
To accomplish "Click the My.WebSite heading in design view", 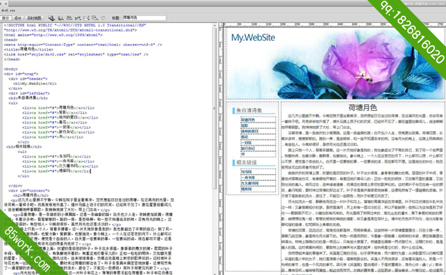I will pyautogui.click(x=253, y=37).
